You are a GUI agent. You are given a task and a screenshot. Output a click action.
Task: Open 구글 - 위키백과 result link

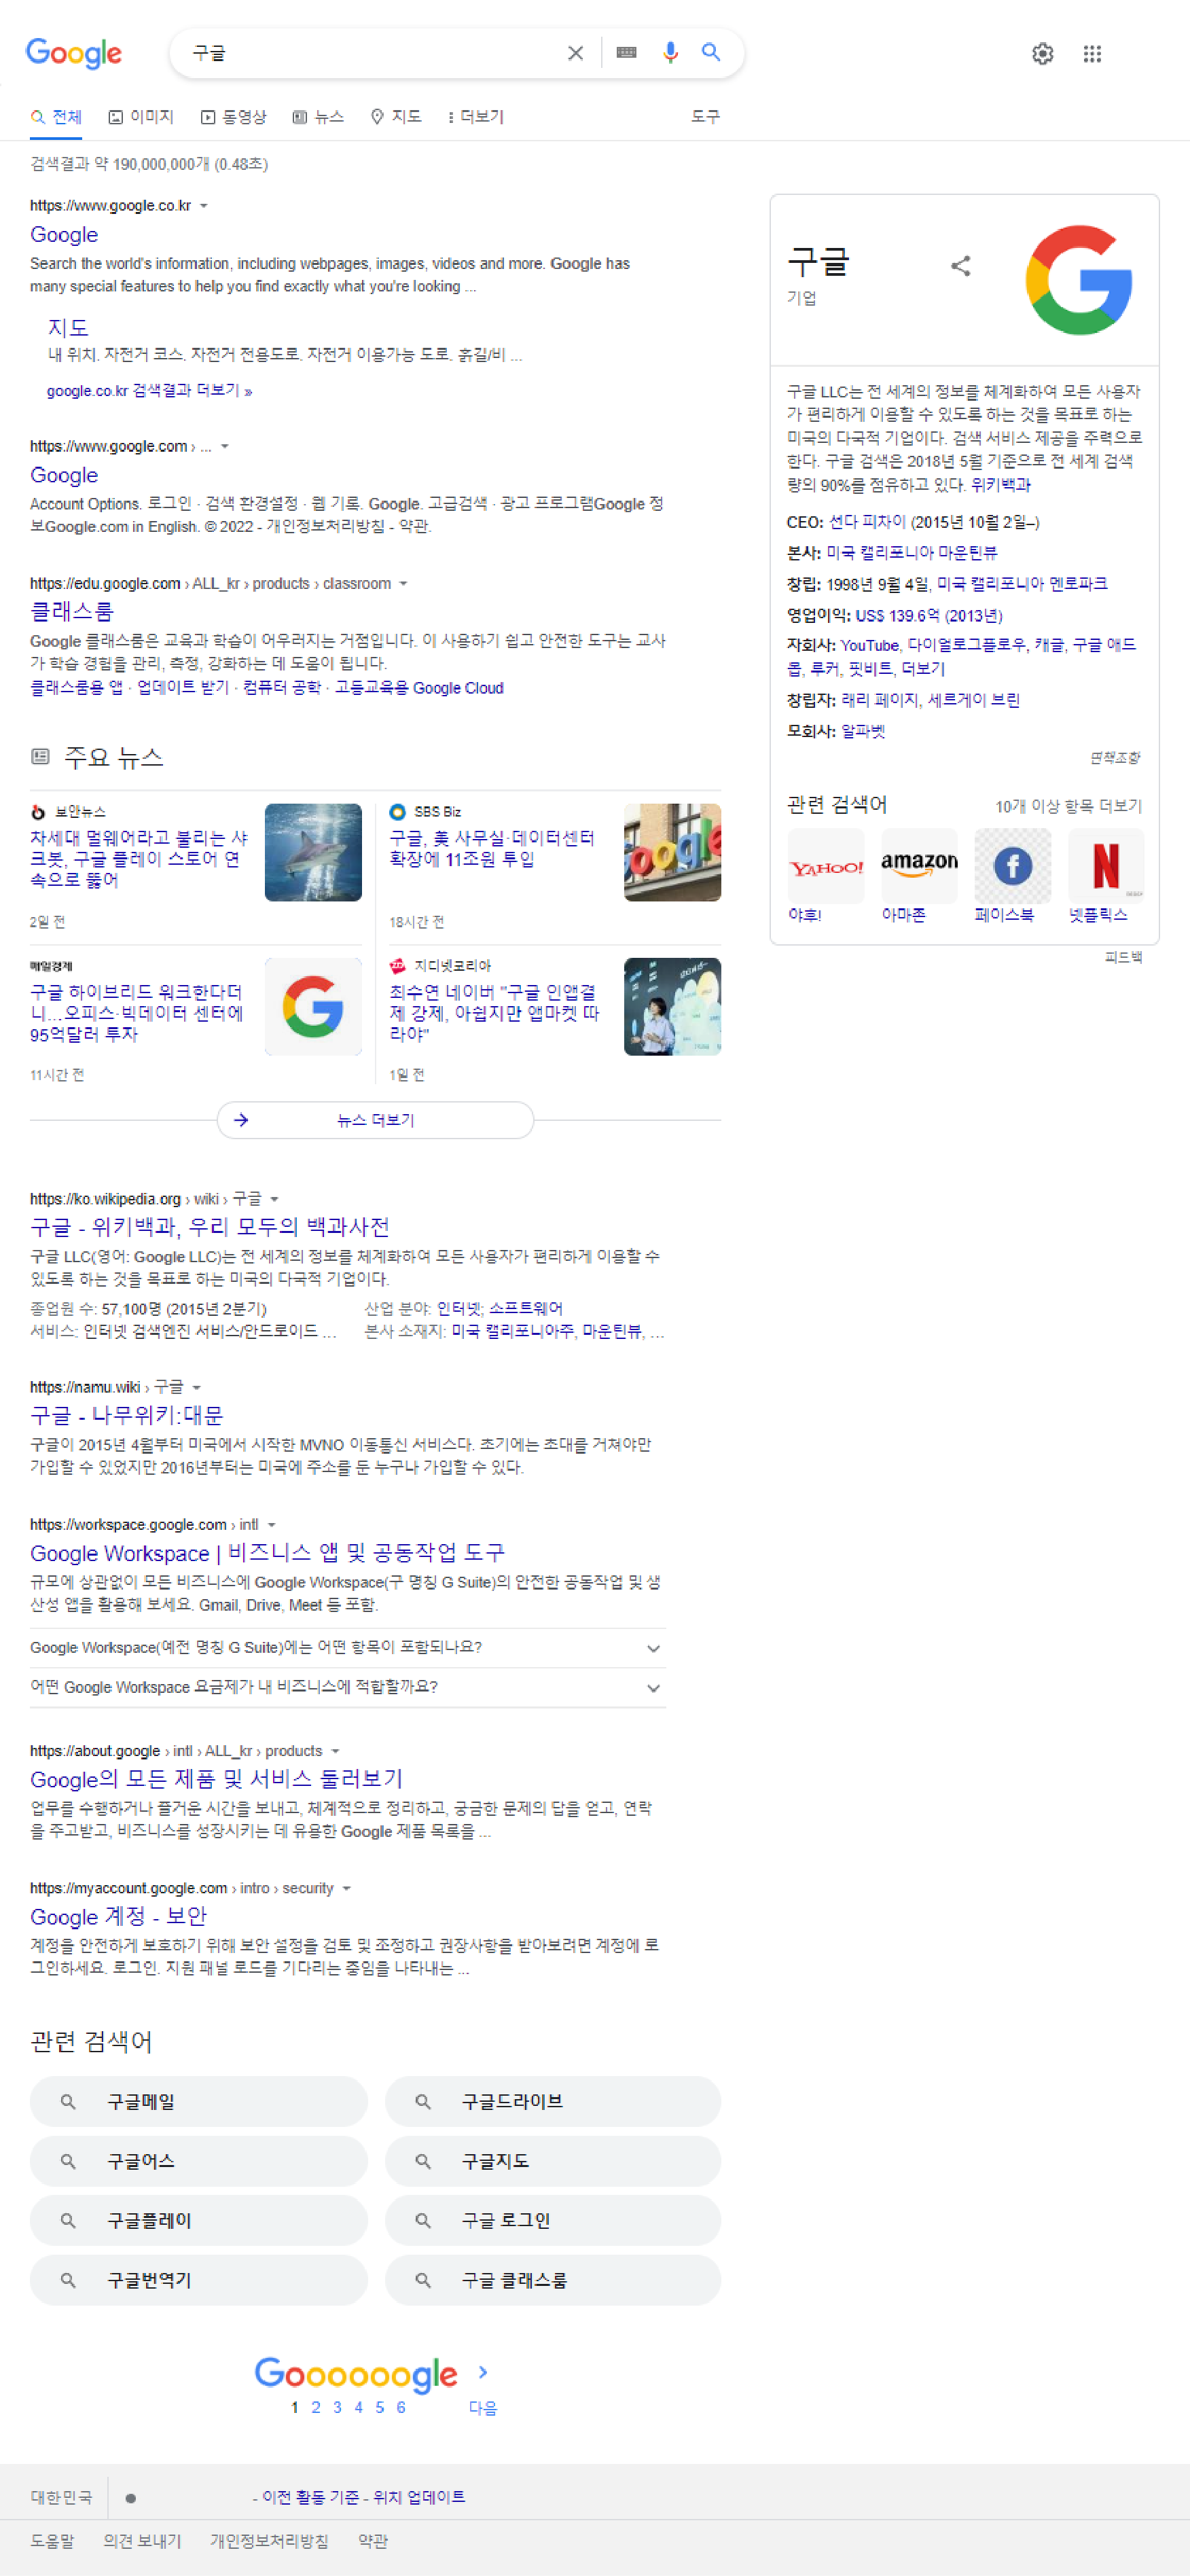(x=210, y=1227)
